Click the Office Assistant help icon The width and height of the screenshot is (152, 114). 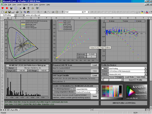(x=57, y=12)
